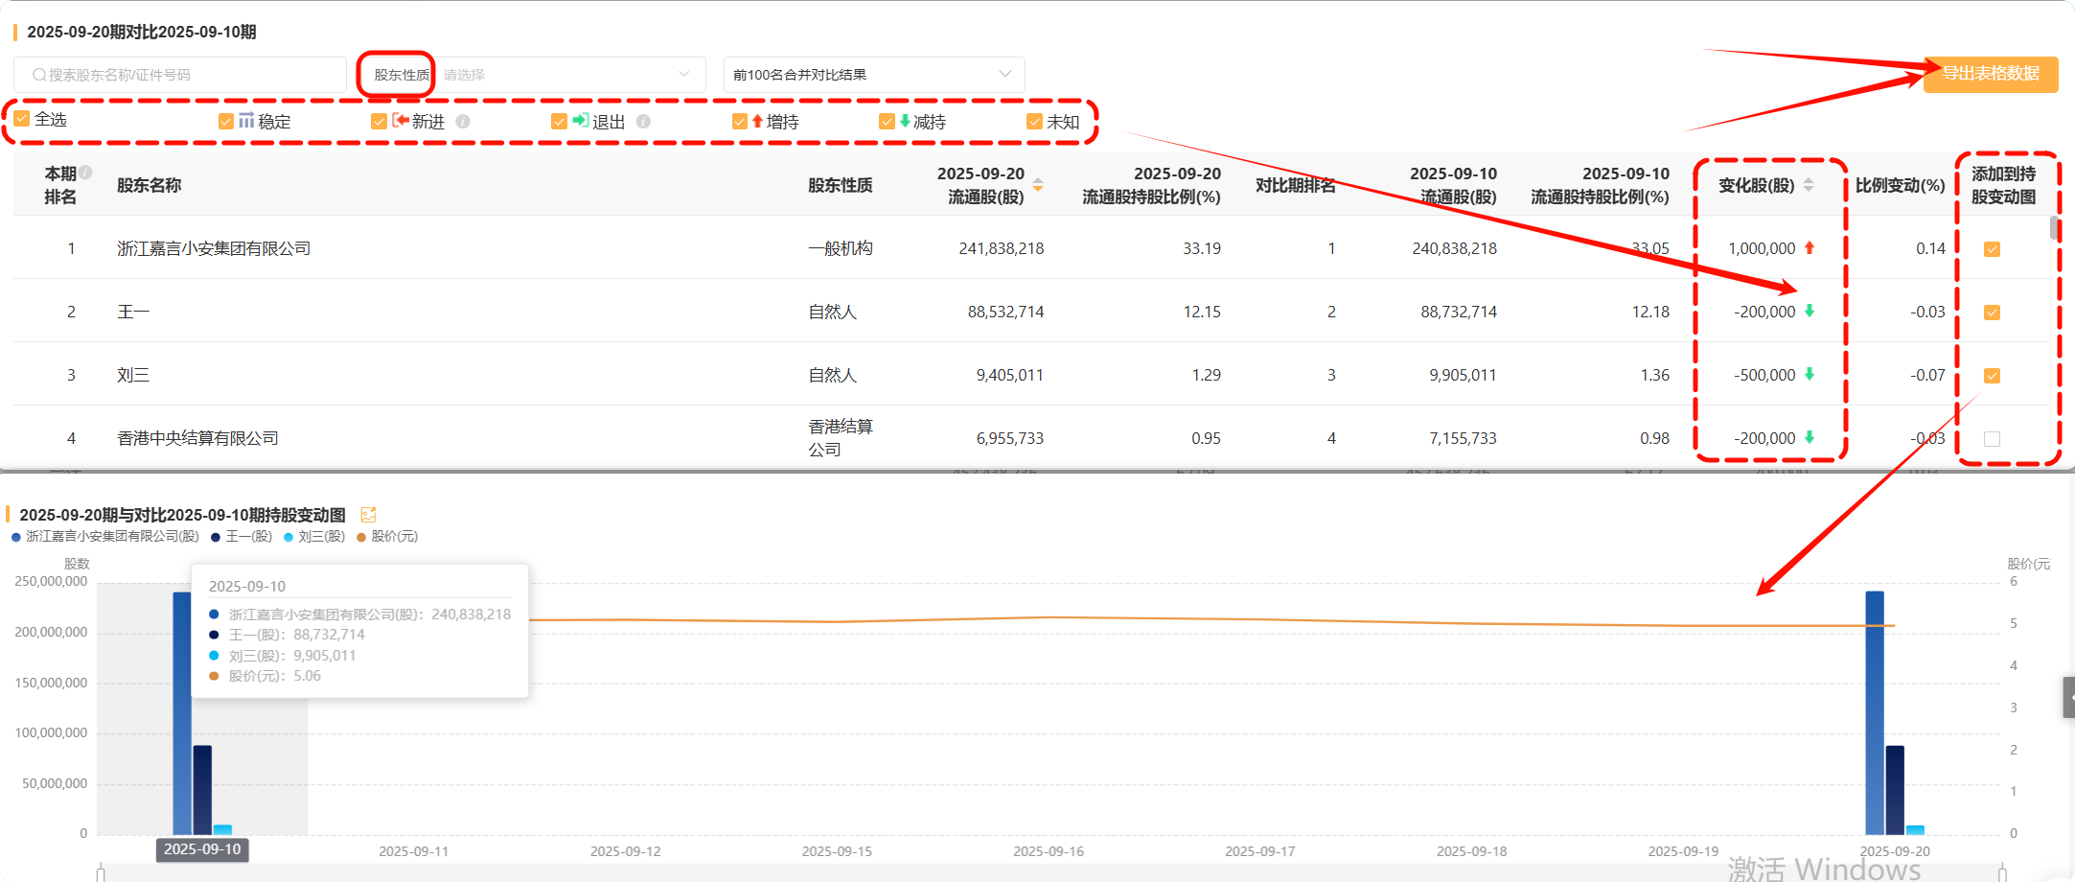Click the value 241,838,218 in the table
2075x882 pixels.
[x=1002, y=249]
